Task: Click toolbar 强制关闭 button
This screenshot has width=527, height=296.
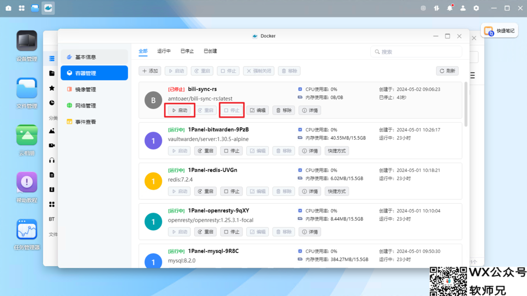Action: pyautogui.click(x=259, y=71)
